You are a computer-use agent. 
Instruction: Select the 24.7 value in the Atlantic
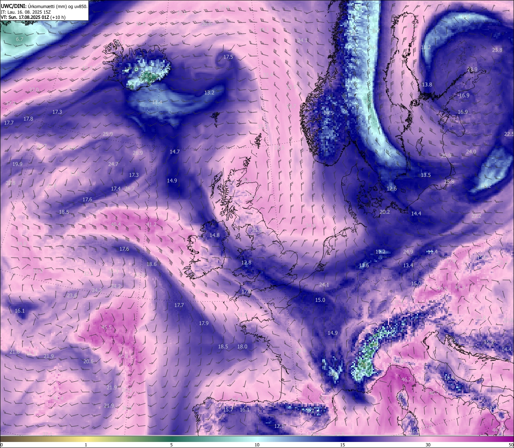113,164
